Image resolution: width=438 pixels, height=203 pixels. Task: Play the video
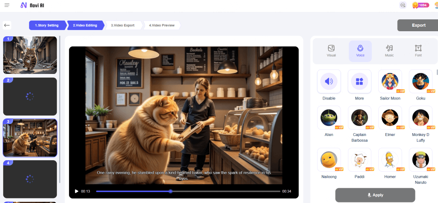(x=76, y=191)
